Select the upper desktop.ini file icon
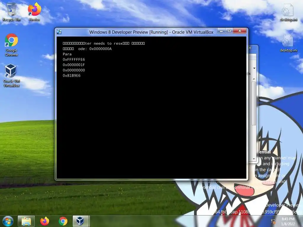 pos(288,12)
